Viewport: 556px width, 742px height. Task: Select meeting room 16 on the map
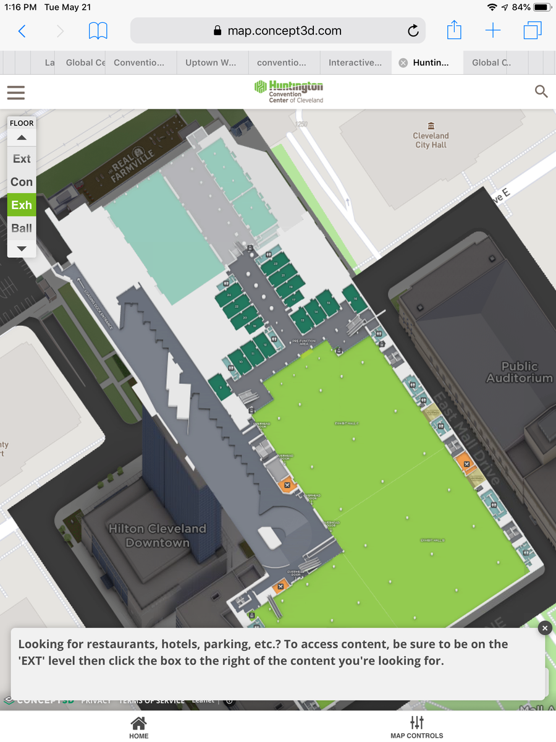[355, 299]
